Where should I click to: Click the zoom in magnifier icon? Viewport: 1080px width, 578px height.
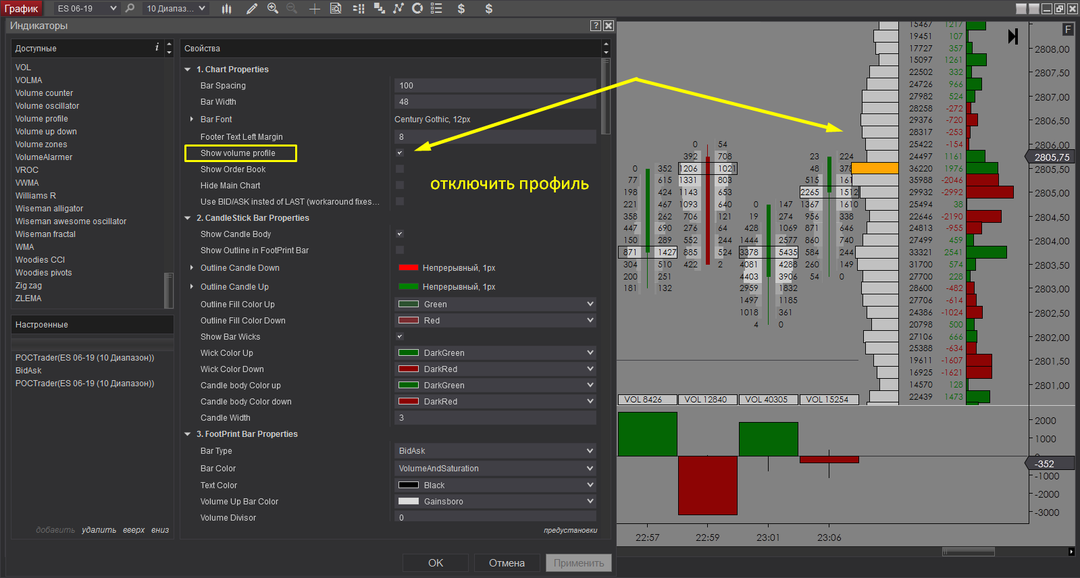(273, 9)
